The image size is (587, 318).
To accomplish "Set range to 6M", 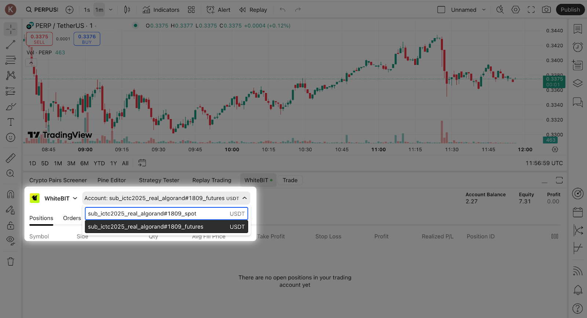I will click(84, 163).
